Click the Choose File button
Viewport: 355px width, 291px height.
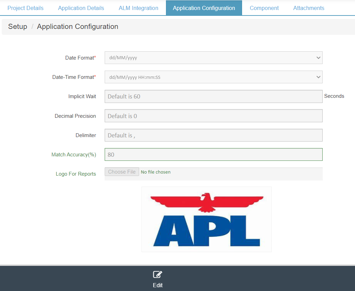point(122,172)
